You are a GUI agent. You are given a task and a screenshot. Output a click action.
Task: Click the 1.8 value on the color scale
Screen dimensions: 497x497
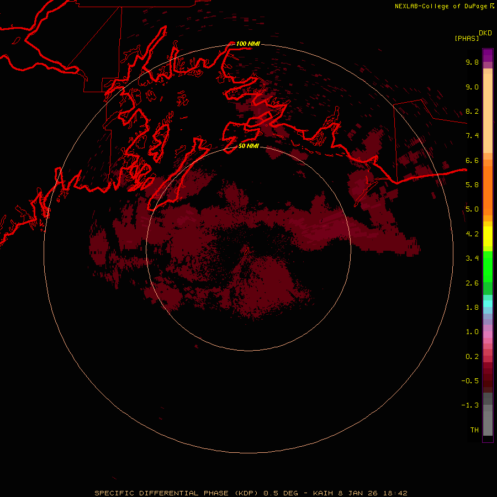[472, 308]
